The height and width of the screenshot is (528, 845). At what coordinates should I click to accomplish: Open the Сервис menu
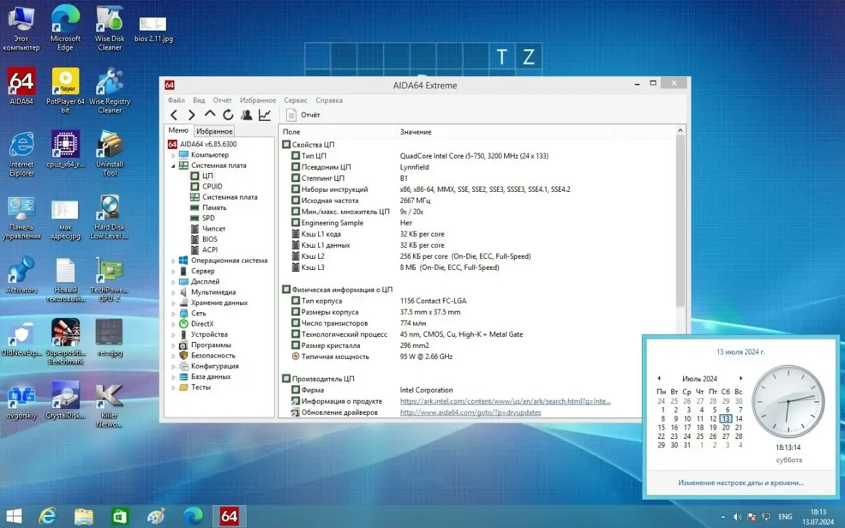click(295, 100)
